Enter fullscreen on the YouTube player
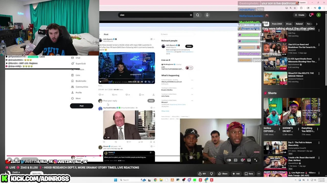The image size is (327, 183). 256,160
